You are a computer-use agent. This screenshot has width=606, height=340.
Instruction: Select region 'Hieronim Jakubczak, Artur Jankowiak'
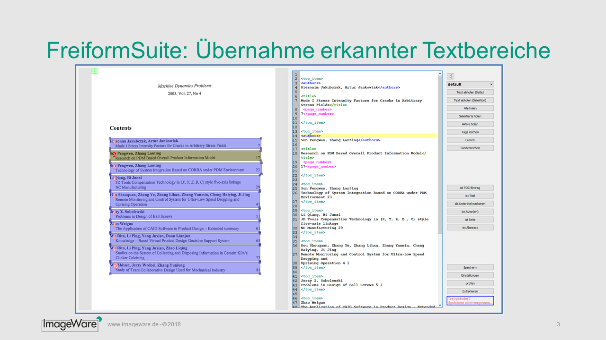click(x=185, y=144)
